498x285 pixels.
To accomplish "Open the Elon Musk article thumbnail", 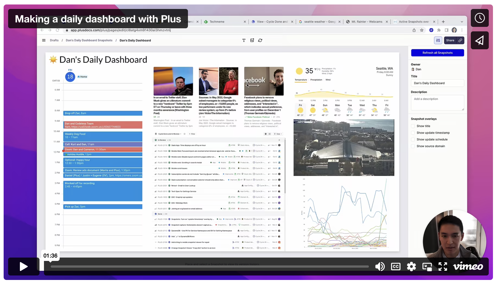I will 173,81.
